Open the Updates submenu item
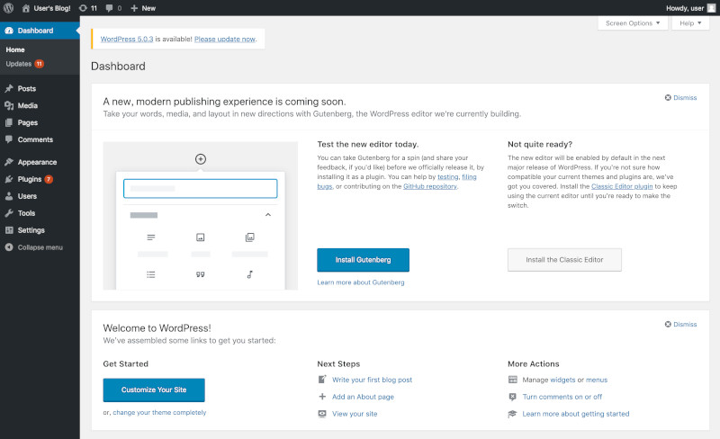The image size is (720, 439). 25,64
